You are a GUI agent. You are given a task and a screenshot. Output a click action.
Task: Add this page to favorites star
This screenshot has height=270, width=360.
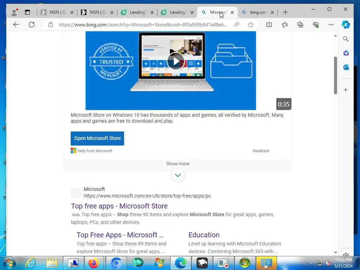pyautogui.click(x=250, y=25)
